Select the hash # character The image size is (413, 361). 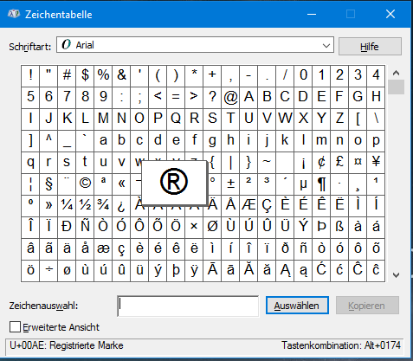[67, 76]
